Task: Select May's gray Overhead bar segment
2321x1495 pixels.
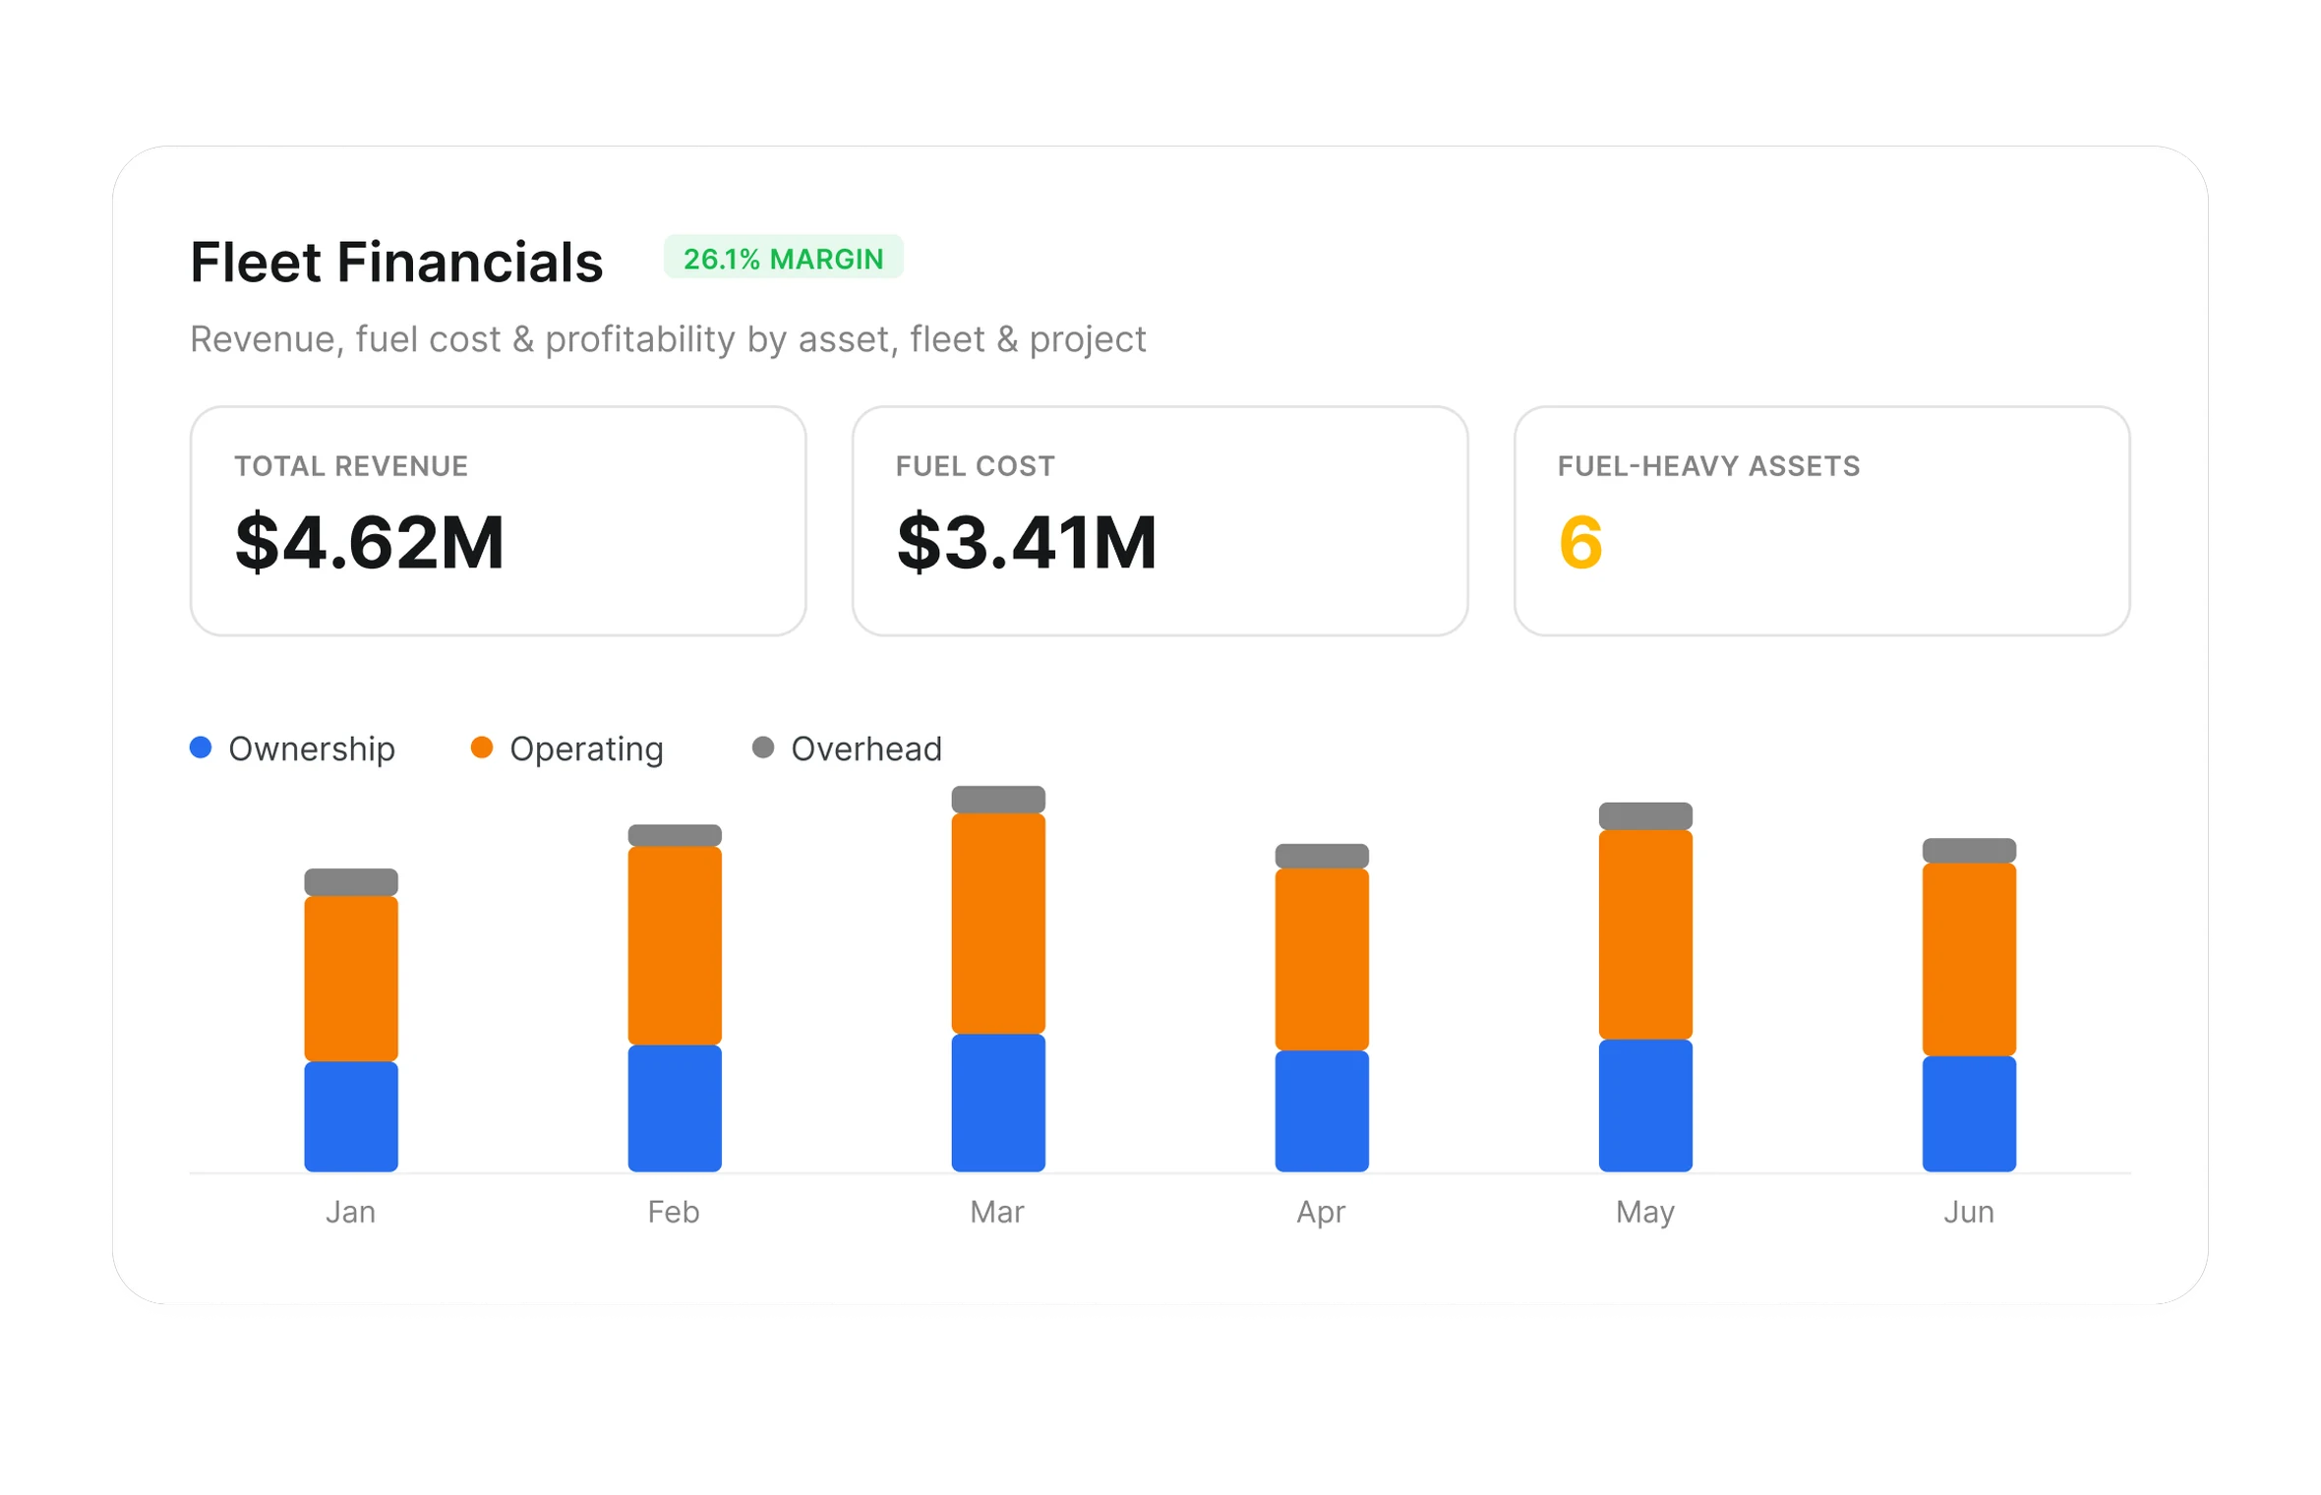Action: 1645,815
